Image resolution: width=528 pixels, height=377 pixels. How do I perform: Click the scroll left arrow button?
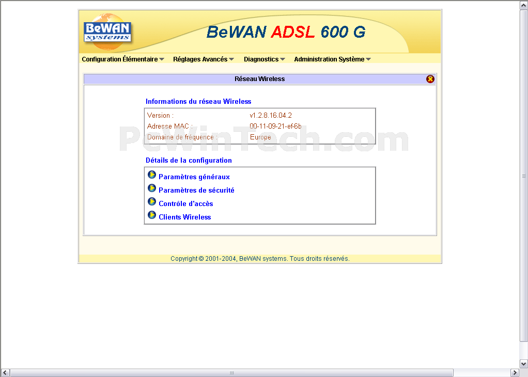pos(5,373)
